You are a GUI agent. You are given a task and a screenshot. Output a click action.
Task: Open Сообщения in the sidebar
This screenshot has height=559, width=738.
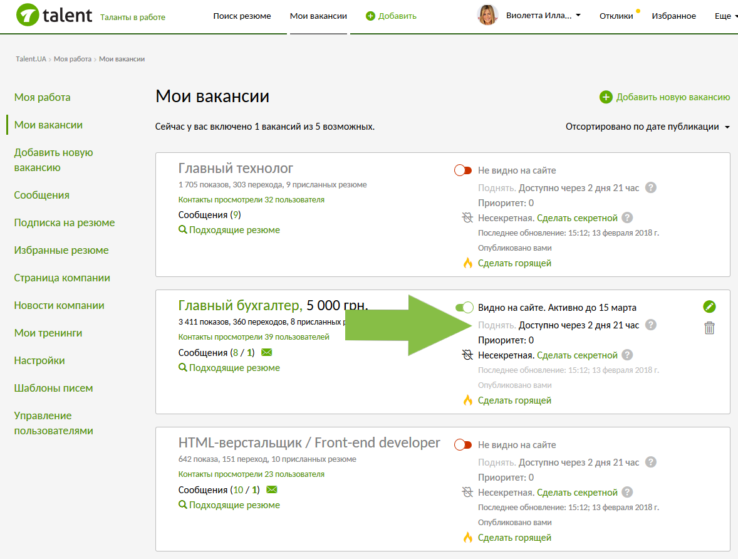point(41,195)
